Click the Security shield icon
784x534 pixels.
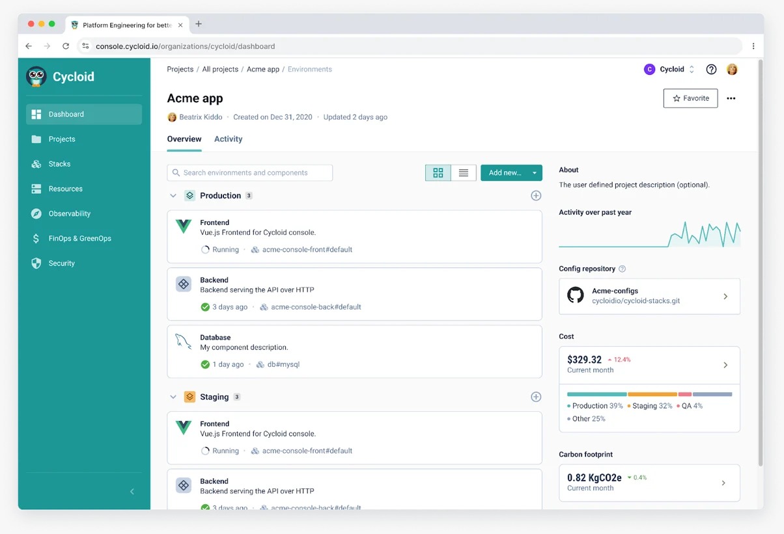pyautogui.click(x=36, y=263)
